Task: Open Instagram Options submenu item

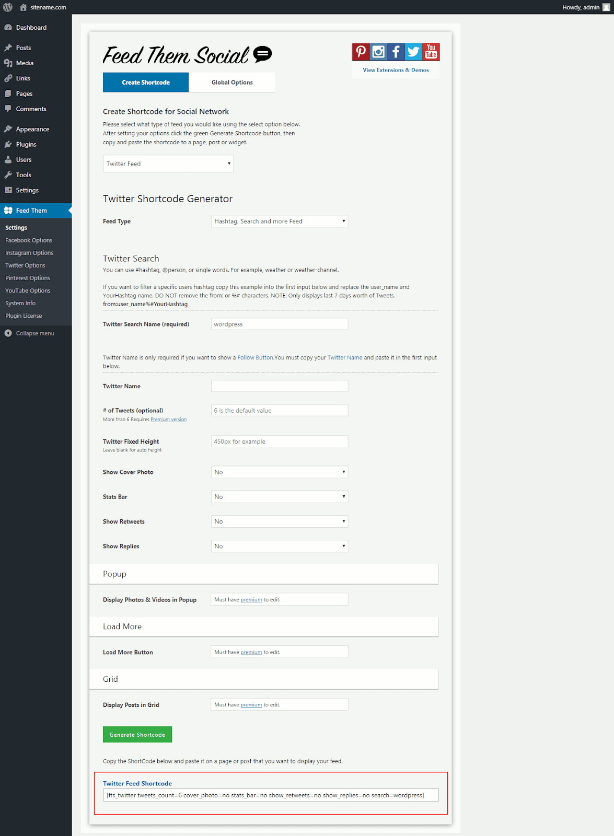Action: (x=29, y=253)
